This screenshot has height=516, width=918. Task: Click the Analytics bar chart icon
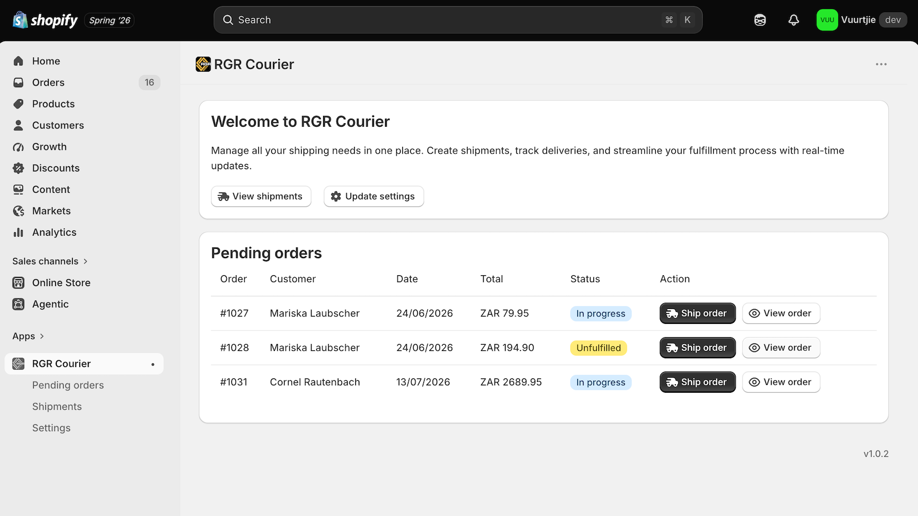click(18, 232)
